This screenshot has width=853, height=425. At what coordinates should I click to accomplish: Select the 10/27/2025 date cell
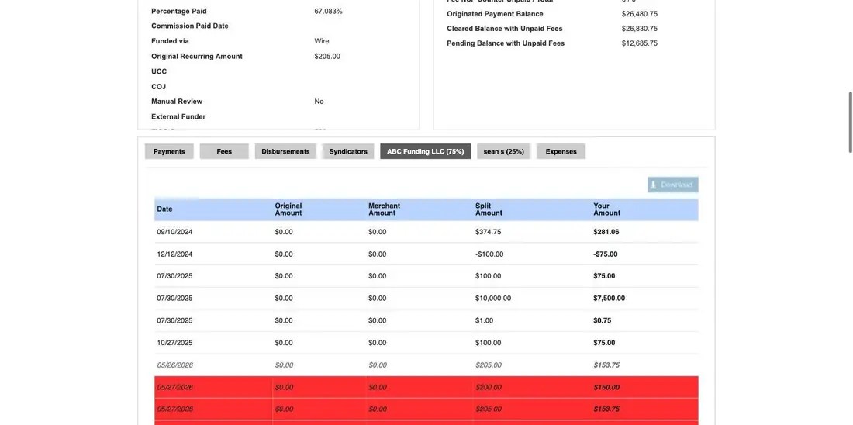(x=174, y=343)
